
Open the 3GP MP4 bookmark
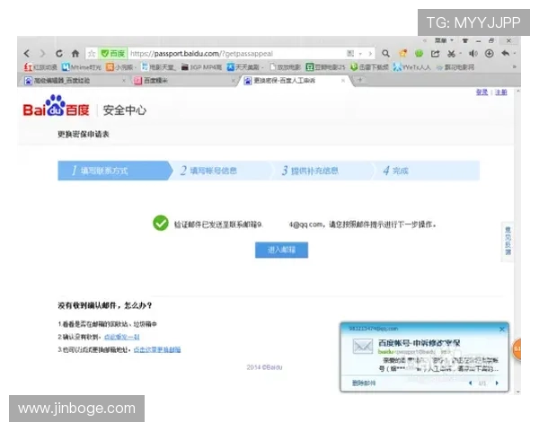pos(201,67)
